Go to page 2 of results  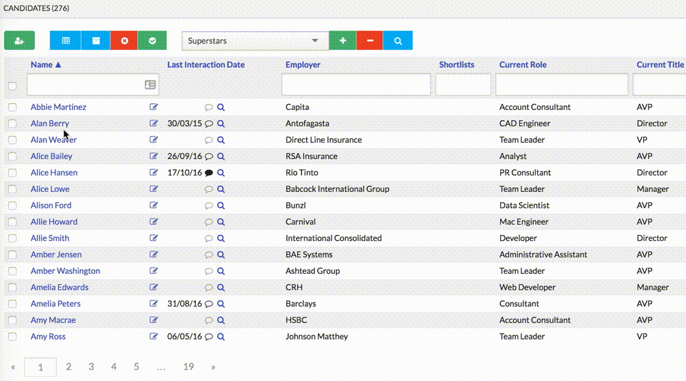[x=68, y=367]
